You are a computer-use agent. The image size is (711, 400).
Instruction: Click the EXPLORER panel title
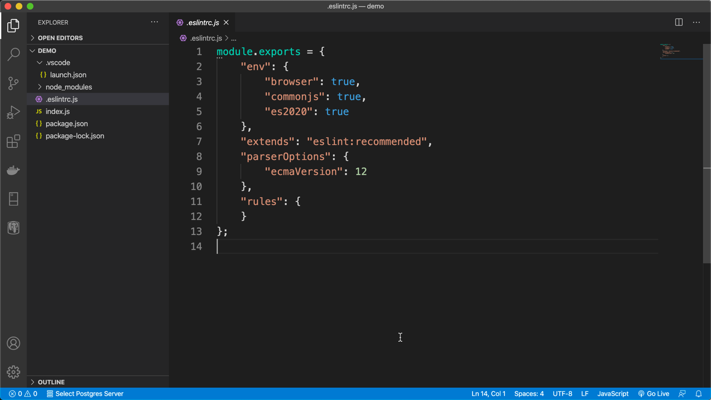pyautogui.click(x=53, y=22)
